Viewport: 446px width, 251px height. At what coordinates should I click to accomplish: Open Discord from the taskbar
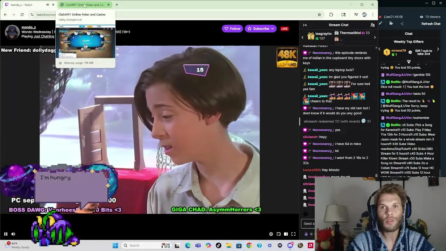(290, 245)
